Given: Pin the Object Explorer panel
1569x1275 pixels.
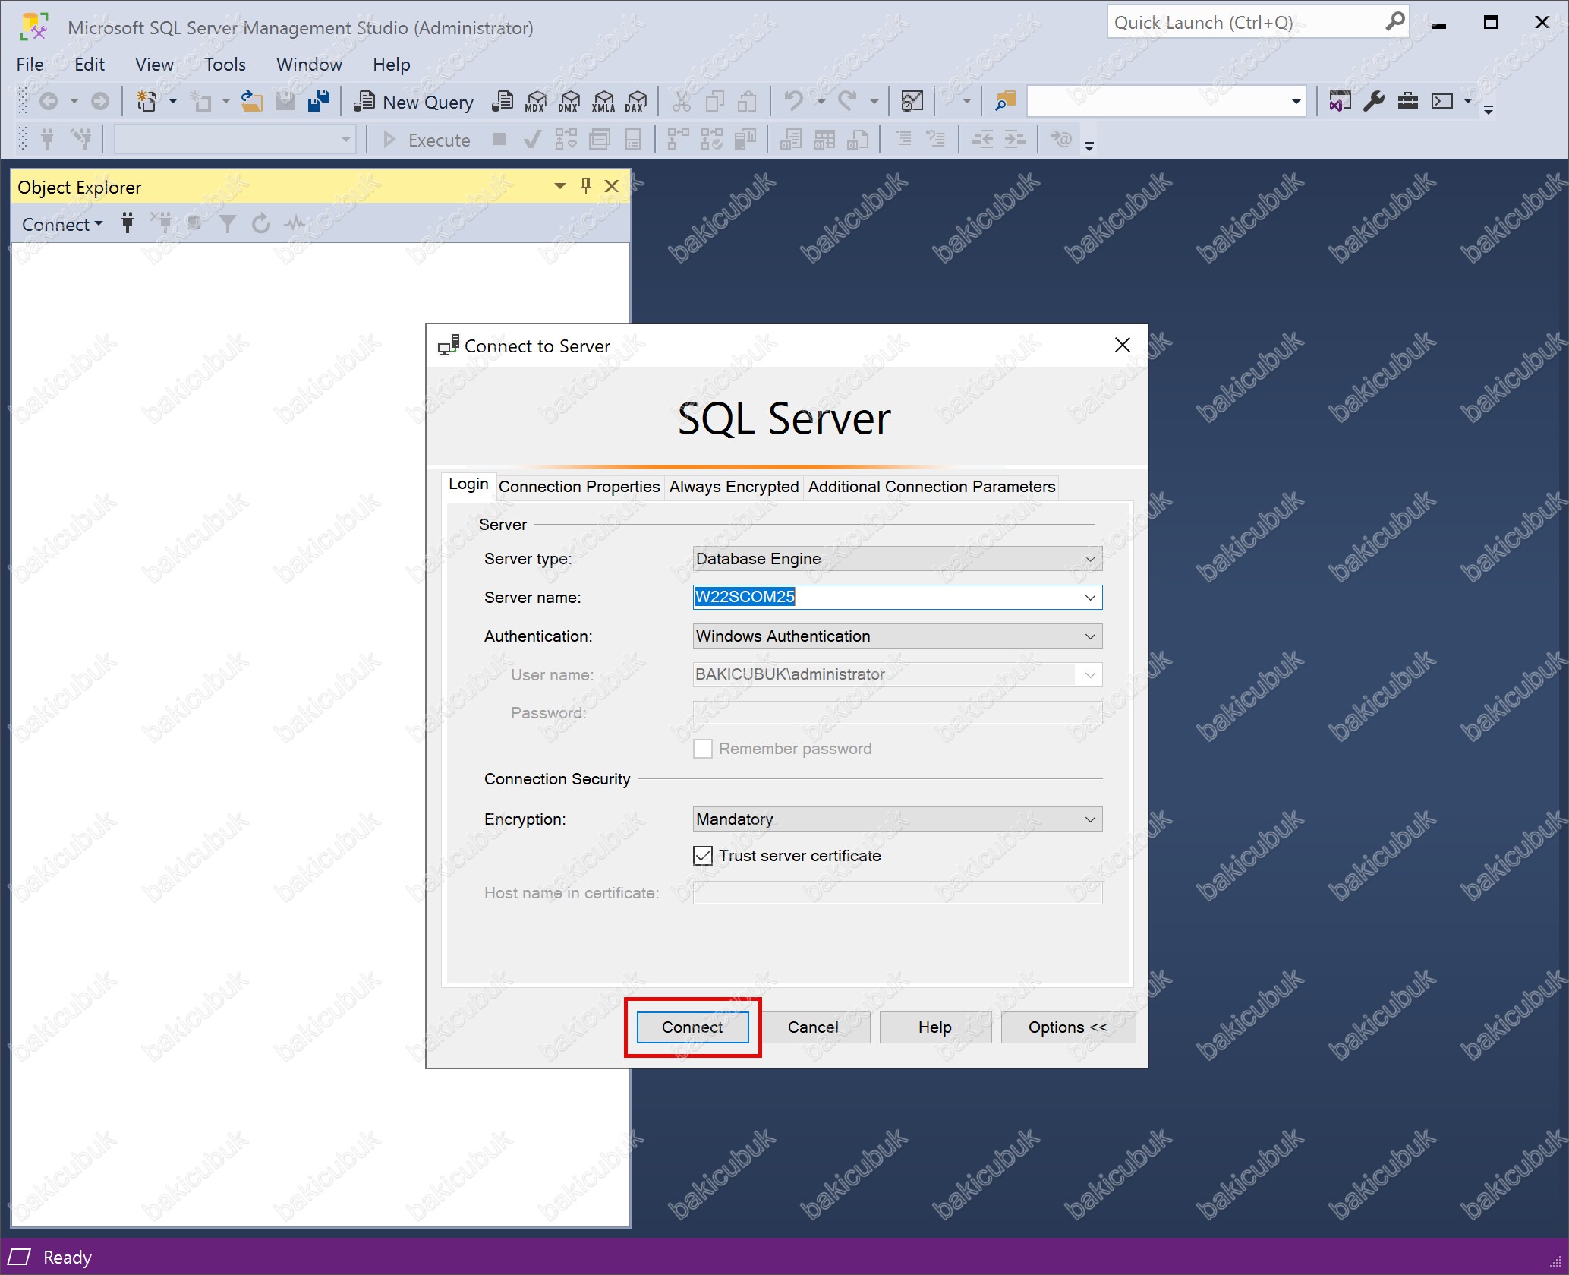Looking at the screenshot, I should click(585, 186).
